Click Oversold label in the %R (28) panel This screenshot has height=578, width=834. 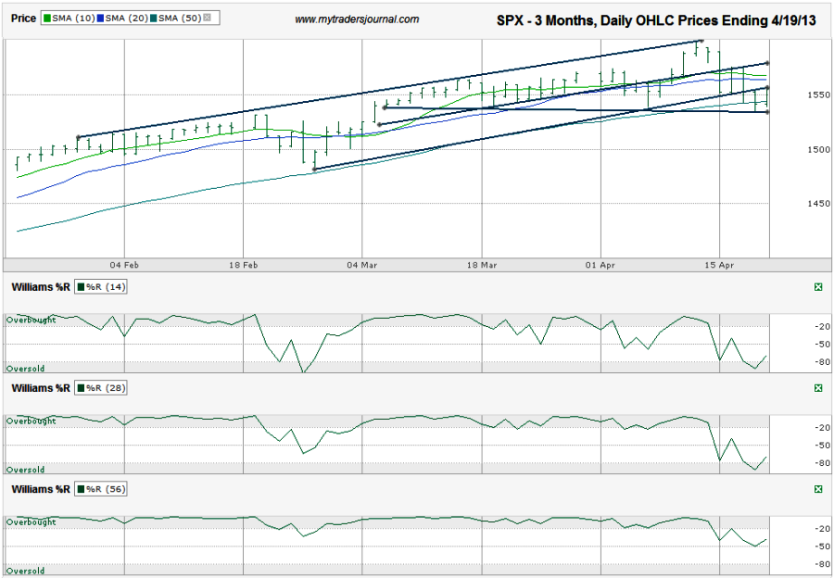point(26,470)
